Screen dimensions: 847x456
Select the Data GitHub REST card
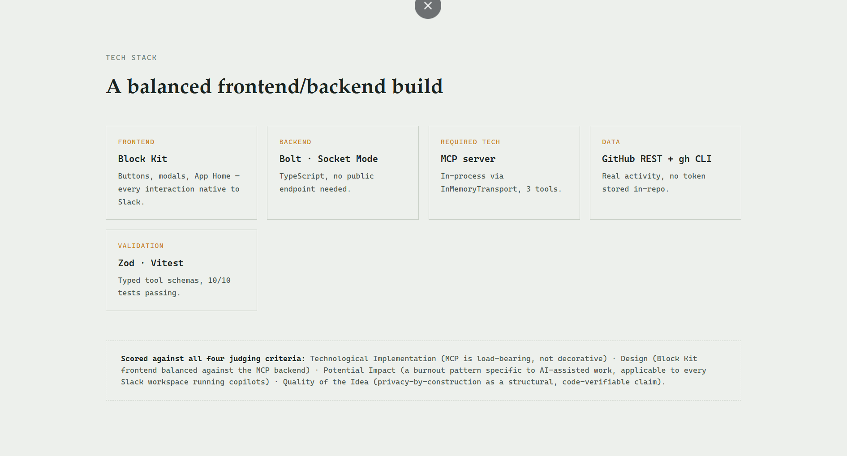[x=666, y=173]
